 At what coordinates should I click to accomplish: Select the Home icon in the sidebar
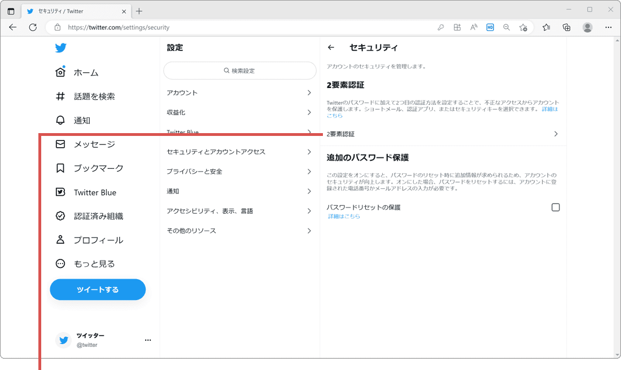60,72
